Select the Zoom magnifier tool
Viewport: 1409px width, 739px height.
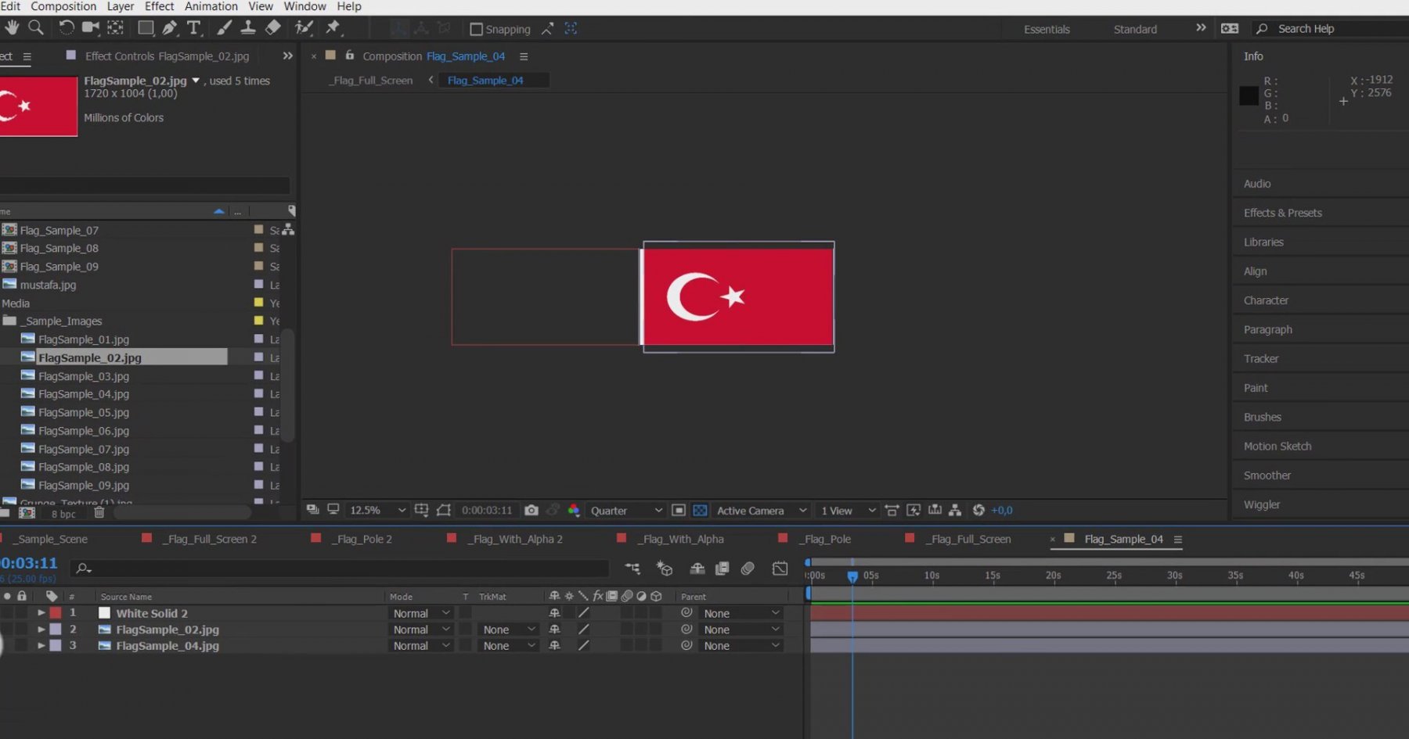coord(36,27)
